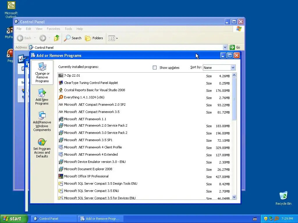Click the .NET Compact Framework 3.5 icon
Image resolution: width=298 pixels, height=223 pixels.
click(61, 112)
